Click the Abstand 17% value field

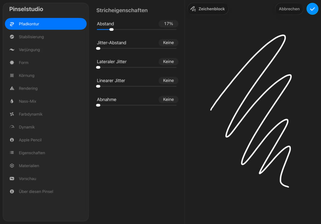click(168, 24)
